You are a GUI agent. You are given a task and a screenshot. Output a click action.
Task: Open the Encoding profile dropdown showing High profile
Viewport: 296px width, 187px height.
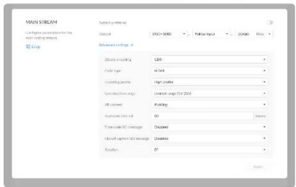pos(210,82)
